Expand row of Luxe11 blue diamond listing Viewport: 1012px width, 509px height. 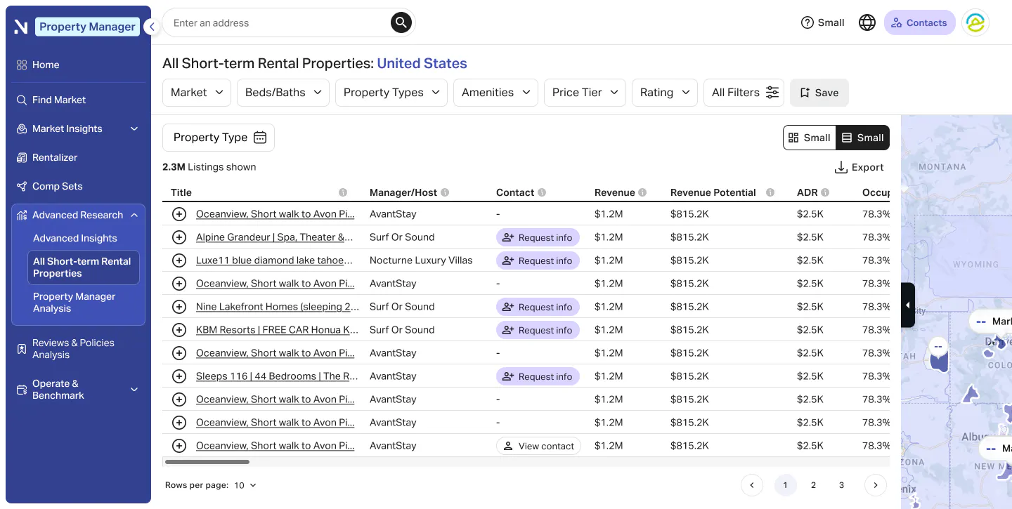[179, 260]
